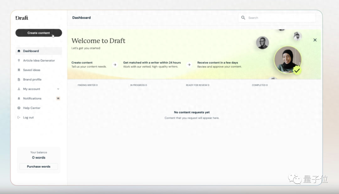Click the Draft logo

[22, 18]
